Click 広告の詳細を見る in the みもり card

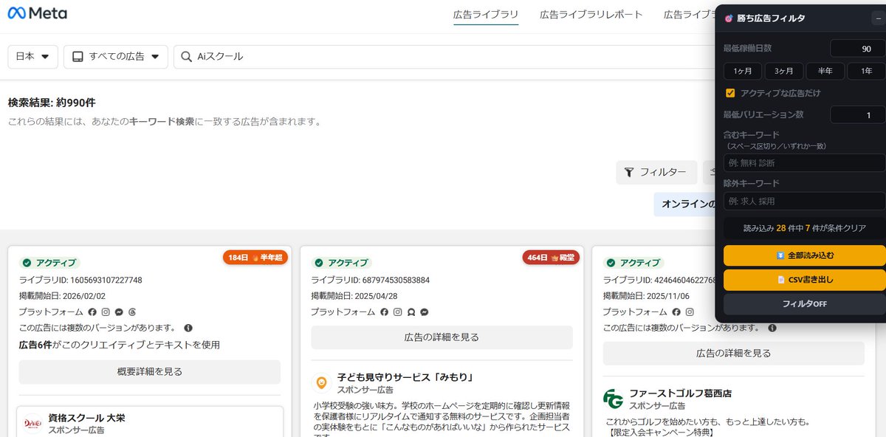442,337
